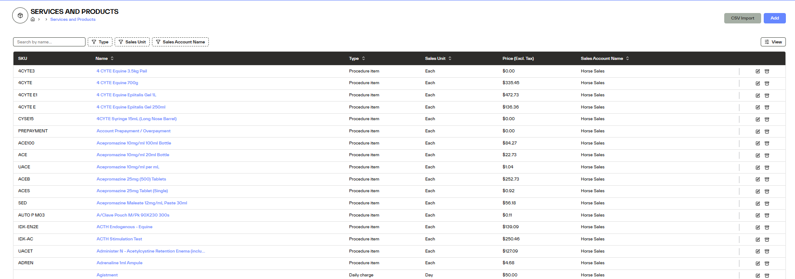Edit the A/Clave Pouch row
The image size is (795, 279).
pyautogui.click(x=758, y=215)
